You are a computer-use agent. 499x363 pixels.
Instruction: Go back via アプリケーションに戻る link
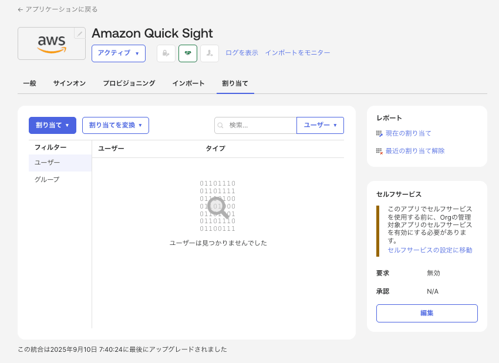pyautogui.click(x=58, y=9)
